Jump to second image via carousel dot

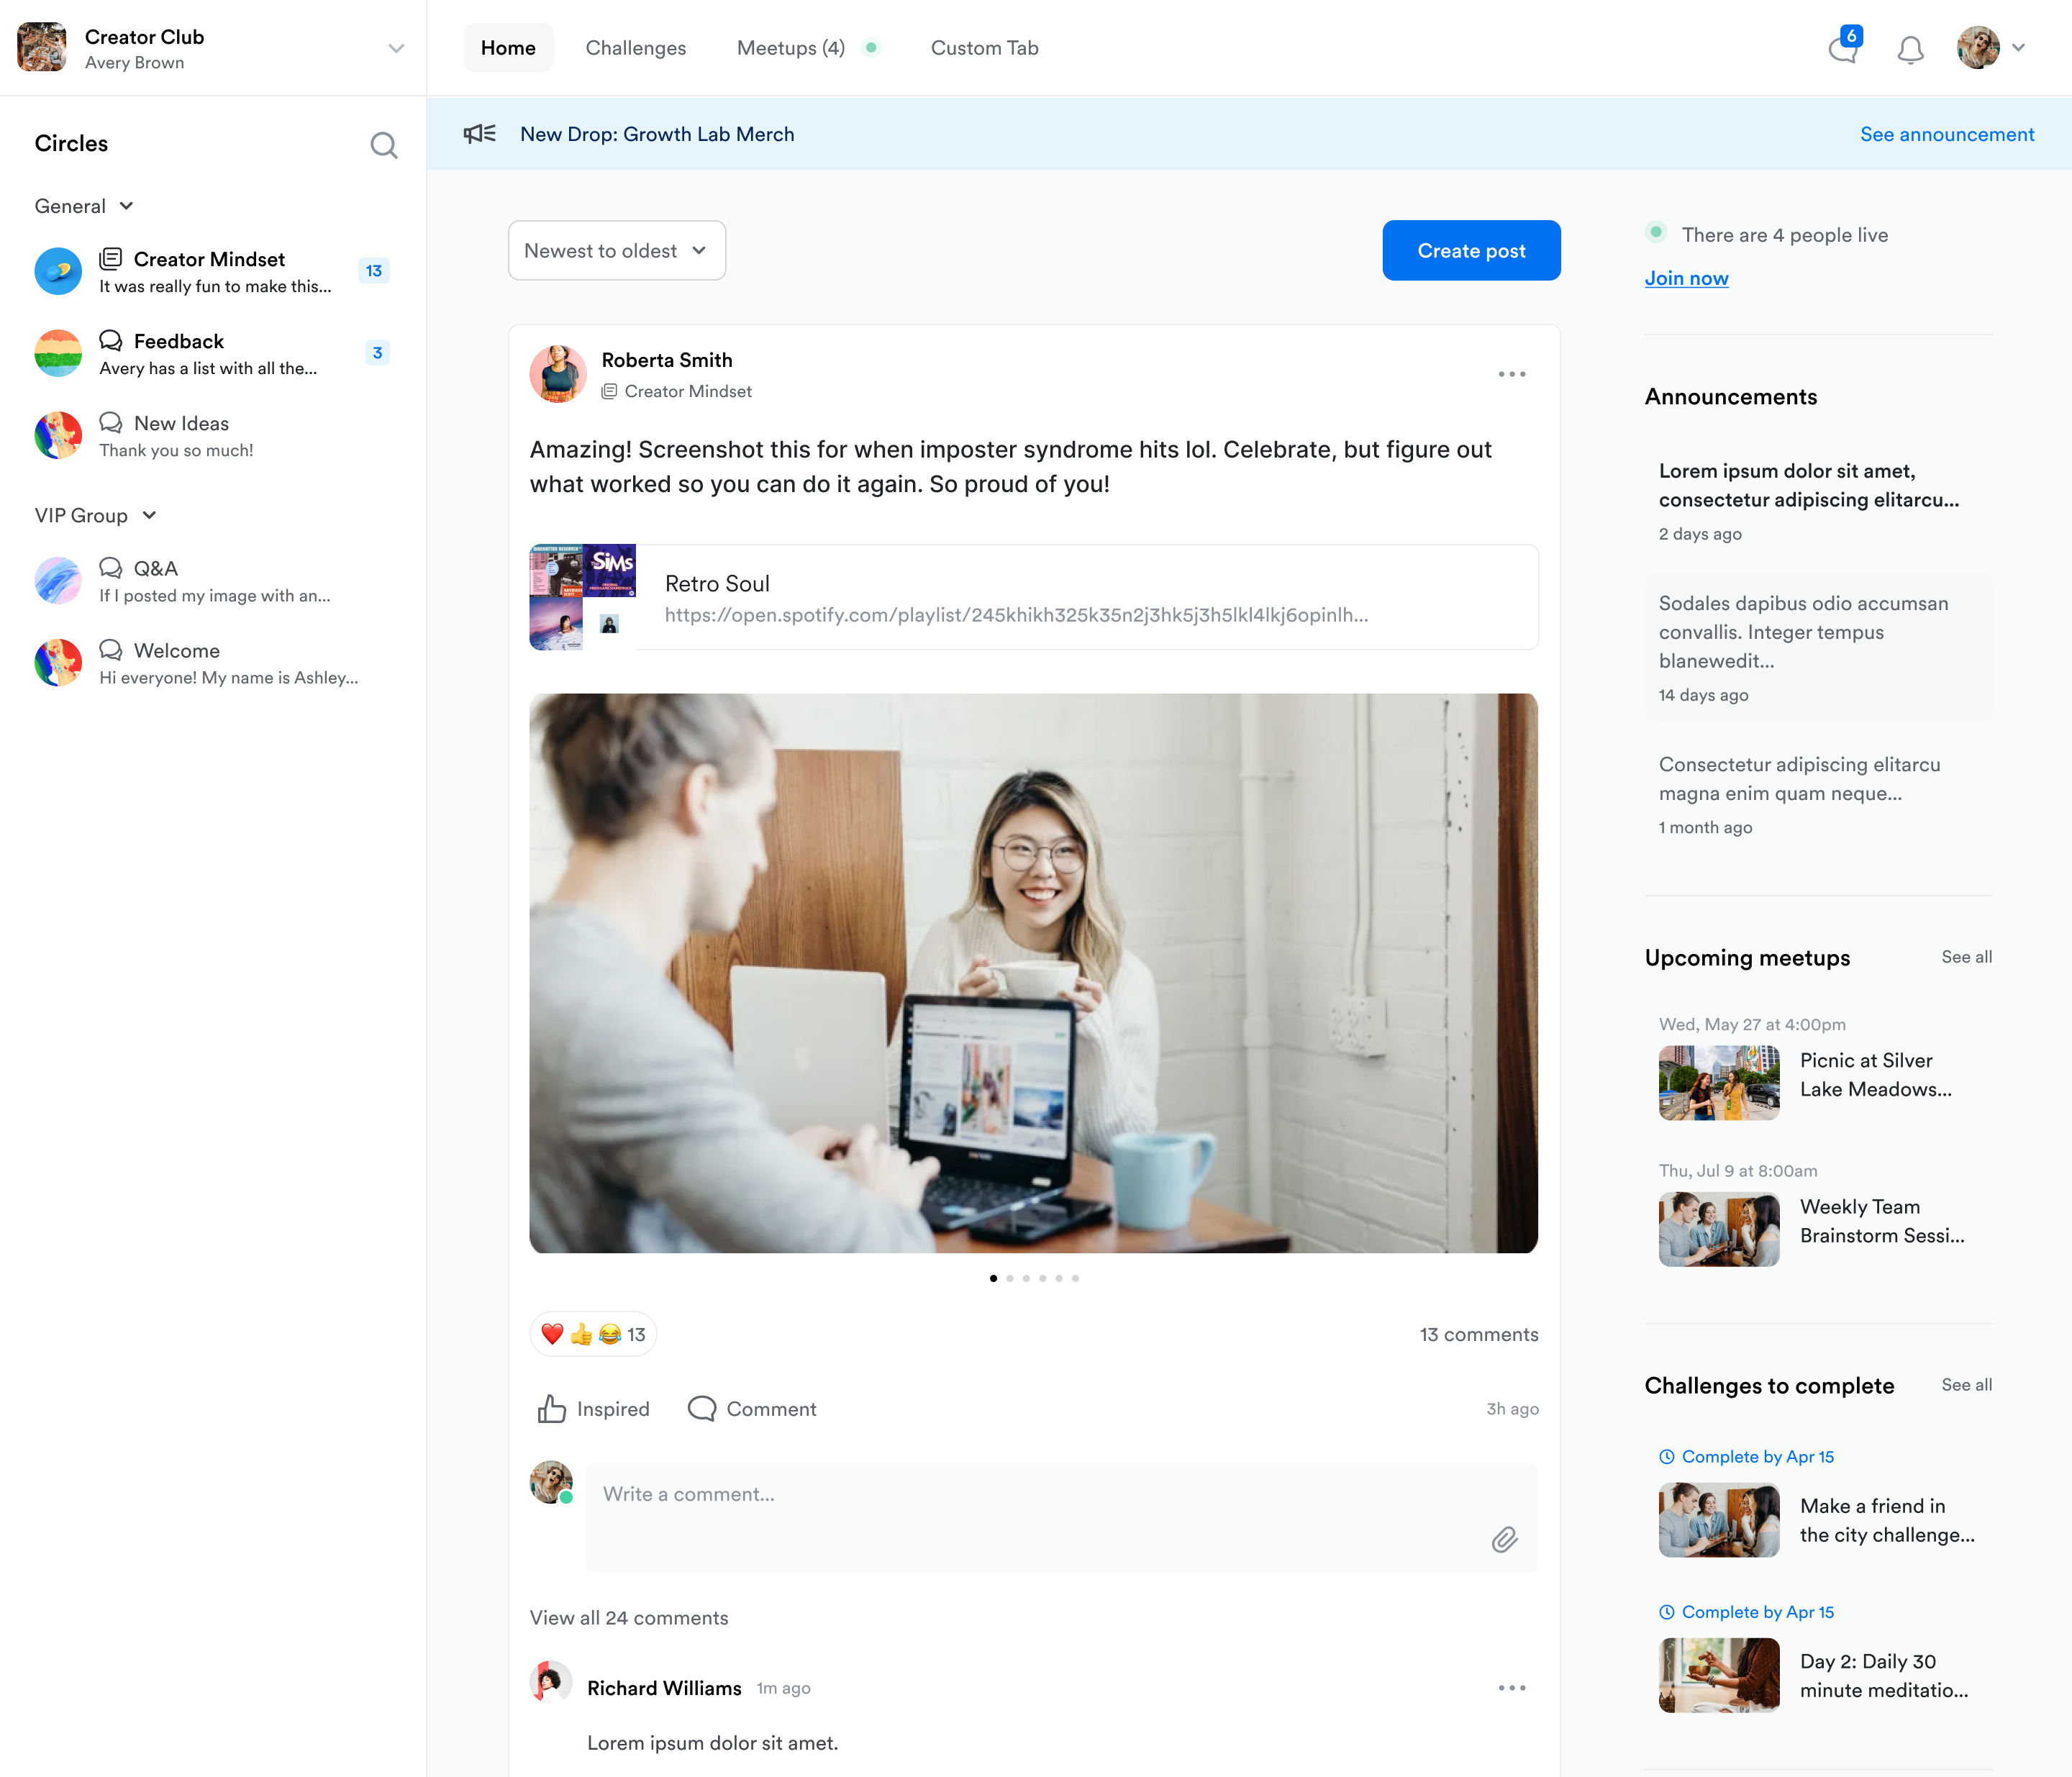(x=1009, y=1278)
